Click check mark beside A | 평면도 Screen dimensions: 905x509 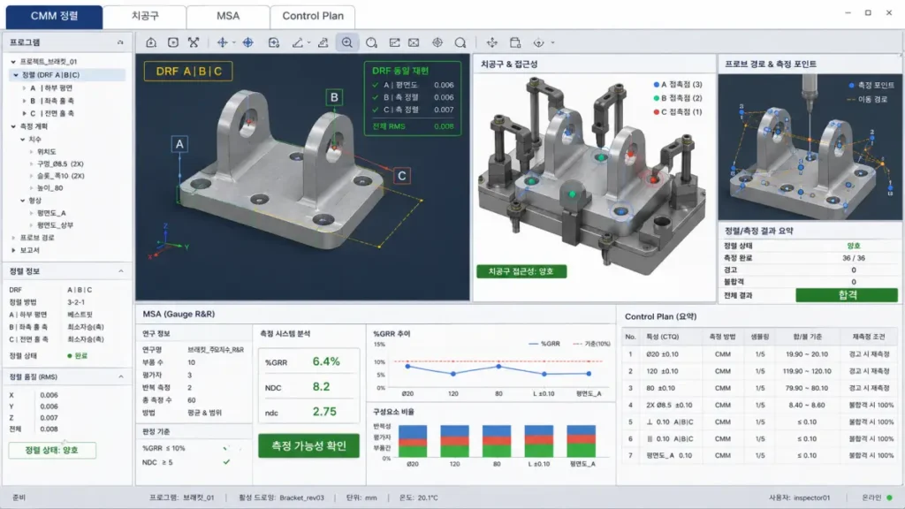375,85
